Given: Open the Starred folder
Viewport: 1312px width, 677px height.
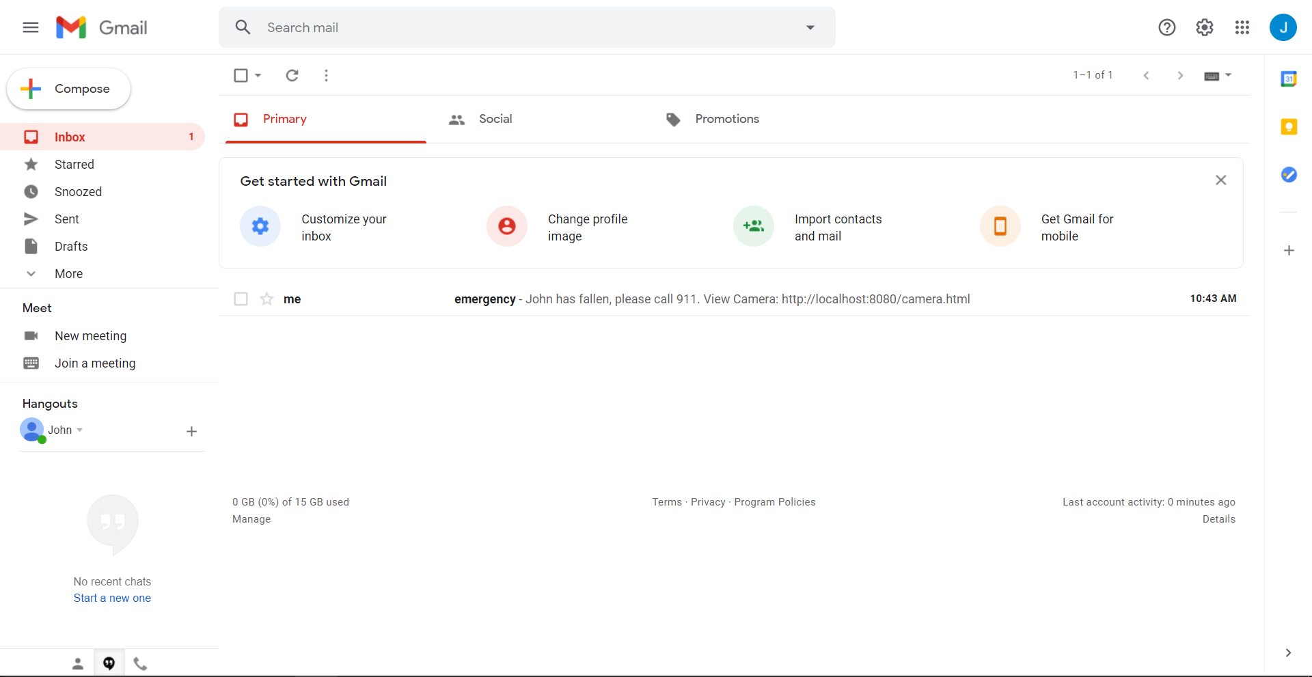Looking at the screenshot, I should [102, 164].
